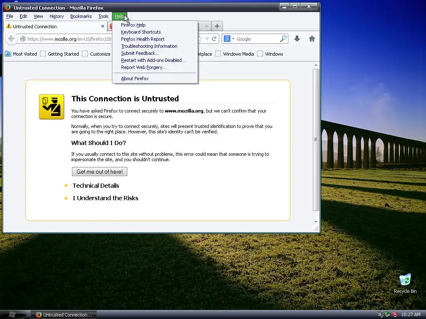Select Firefox Help menu entry
This screenshot has height=319, width=426.
coord(155,25)
